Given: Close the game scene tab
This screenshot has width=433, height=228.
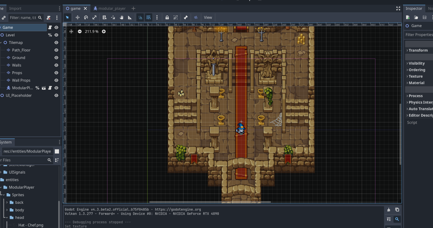Looking at the screenshot, I should (x=86, y=8).
